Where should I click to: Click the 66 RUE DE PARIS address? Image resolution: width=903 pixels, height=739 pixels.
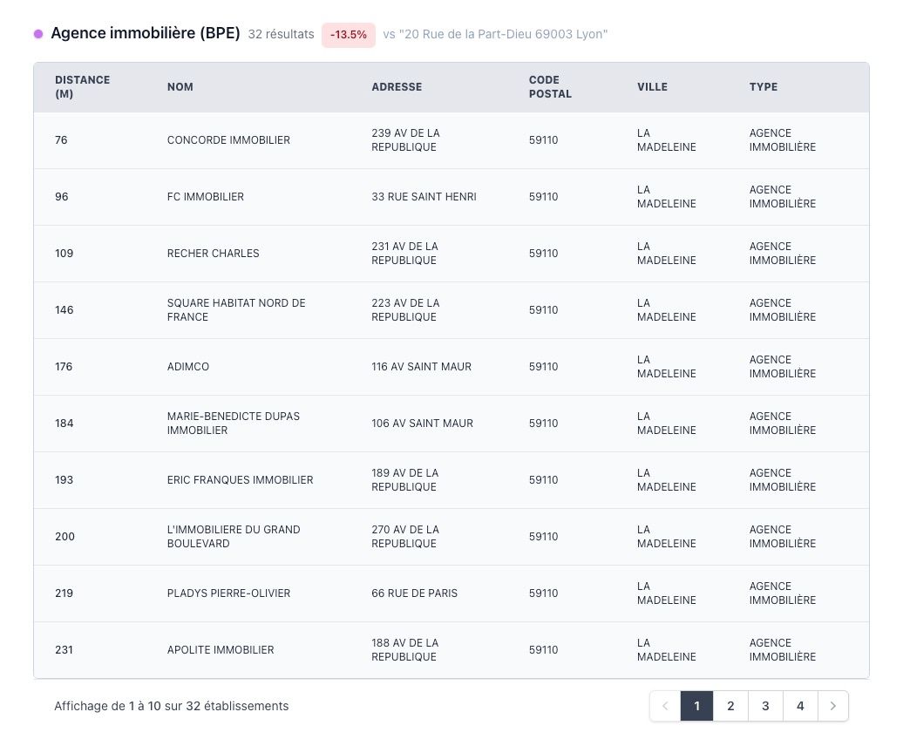click(x=414, y=593)
